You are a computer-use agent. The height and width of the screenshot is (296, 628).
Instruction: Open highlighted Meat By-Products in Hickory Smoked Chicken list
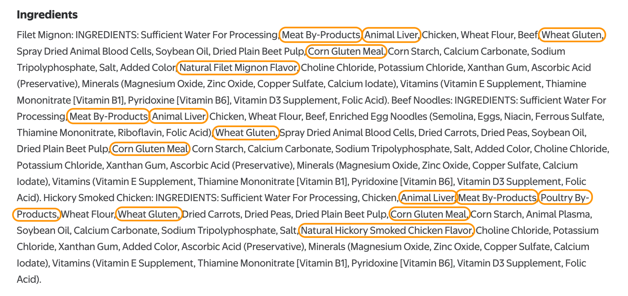click(497, 198)
